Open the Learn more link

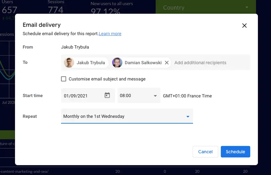[110, 34]
